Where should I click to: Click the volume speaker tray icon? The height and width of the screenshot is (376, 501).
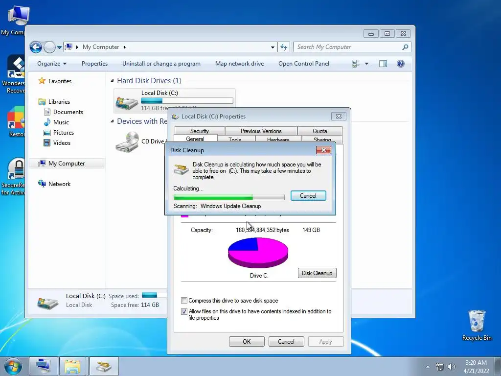(451, 367)
